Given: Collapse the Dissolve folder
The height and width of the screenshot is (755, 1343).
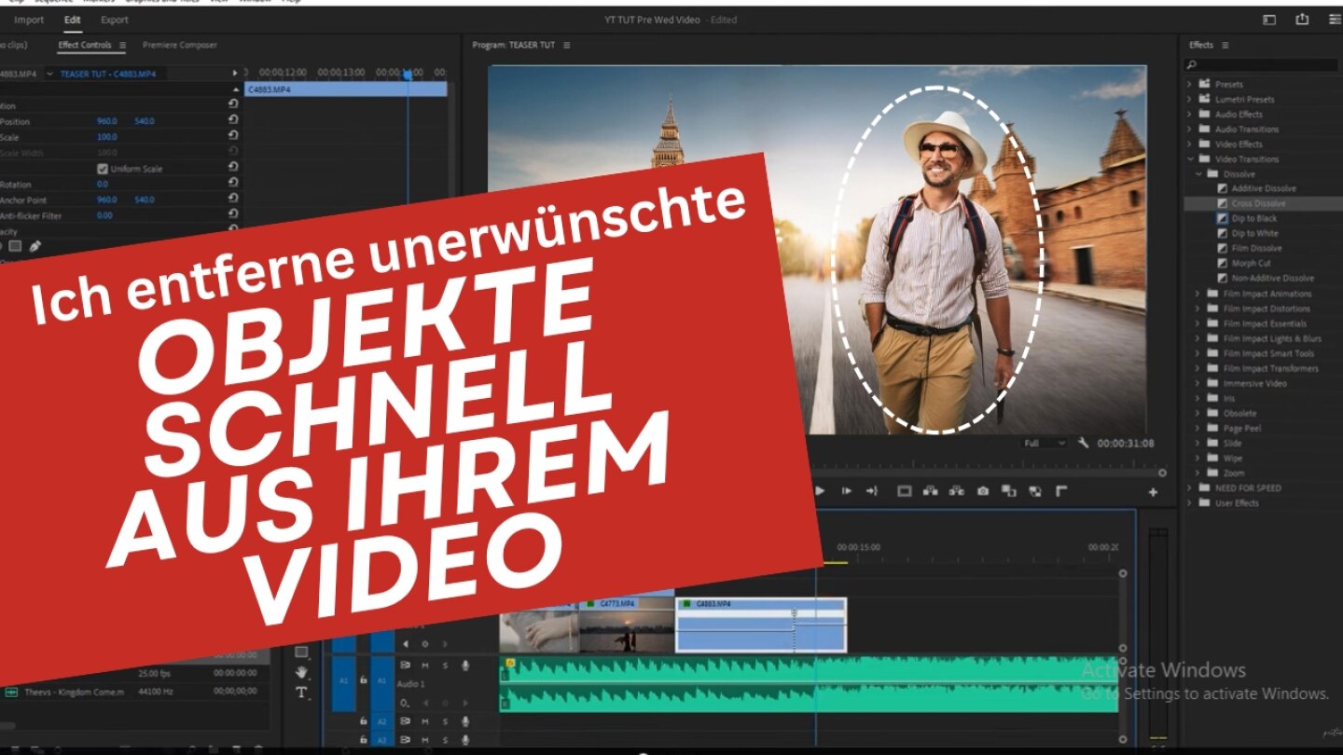Looking at the screenshot, I should click(1199, 173).
